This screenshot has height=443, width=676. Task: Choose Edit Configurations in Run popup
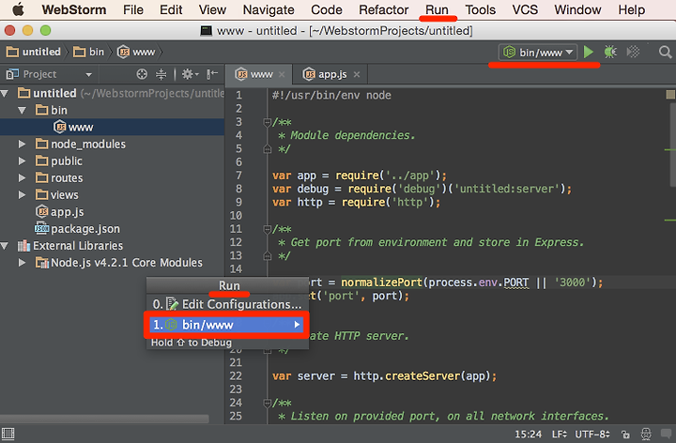click(x=227, y=304)
